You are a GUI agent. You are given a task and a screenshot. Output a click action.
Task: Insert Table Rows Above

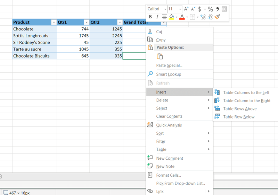coord(246,109)
